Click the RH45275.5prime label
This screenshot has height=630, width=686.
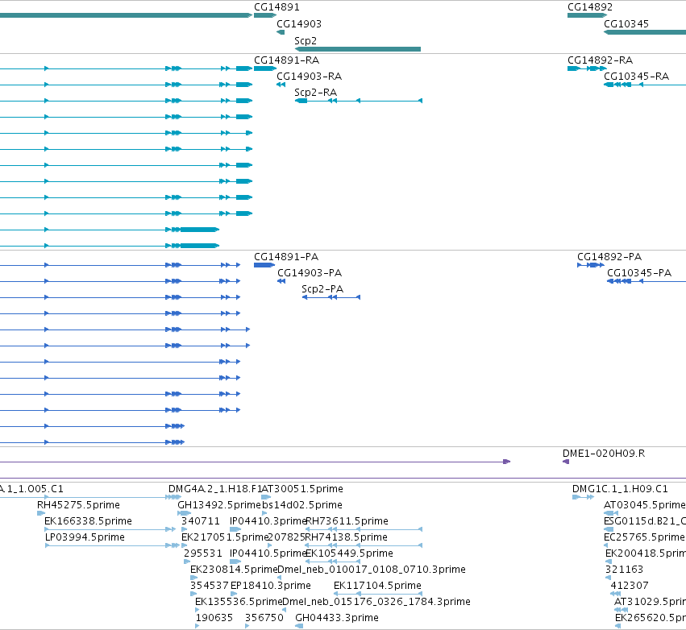pyautogui.click(x=78, y=505)
